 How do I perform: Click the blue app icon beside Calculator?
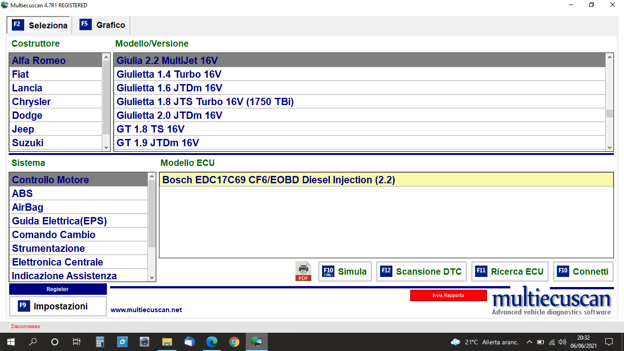tap(122, 341)
